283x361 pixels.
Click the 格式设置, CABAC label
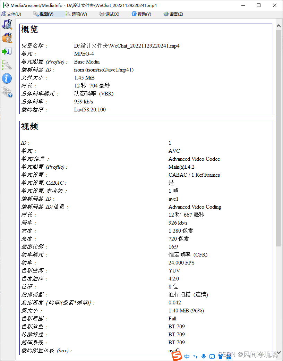coord(44,183)
